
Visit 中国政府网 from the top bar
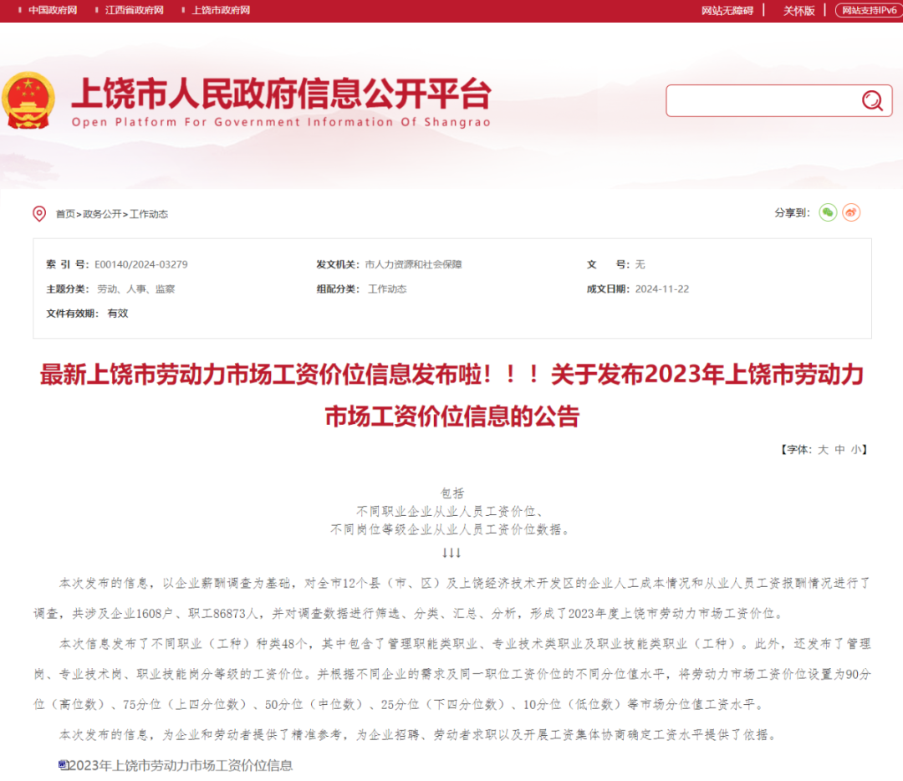tap(53, 10)
